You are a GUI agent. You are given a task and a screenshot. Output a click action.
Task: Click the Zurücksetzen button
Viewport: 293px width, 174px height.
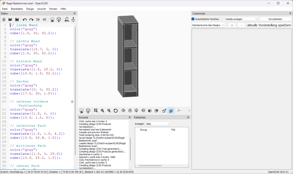point(275,19)
